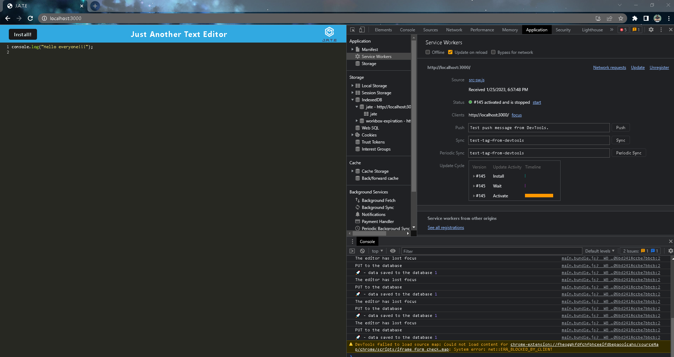Click in the Push message input field
The height and width of the screenshot is (357, 674).
point(538,127)
